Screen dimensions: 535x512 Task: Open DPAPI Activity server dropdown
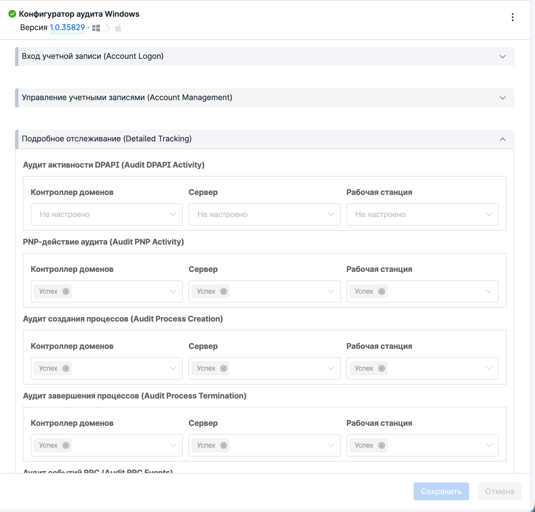[x=264, y=214]
